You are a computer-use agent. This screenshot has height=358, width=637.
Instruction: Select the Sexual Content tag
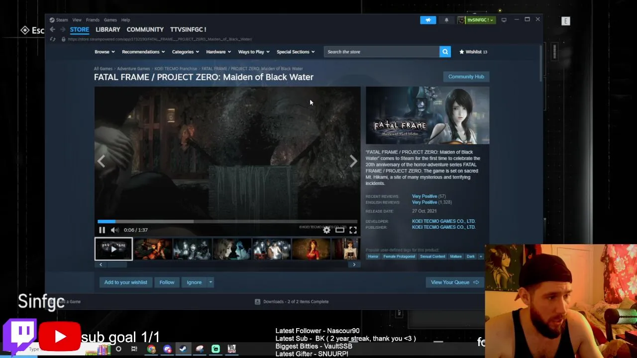(432, 257)
